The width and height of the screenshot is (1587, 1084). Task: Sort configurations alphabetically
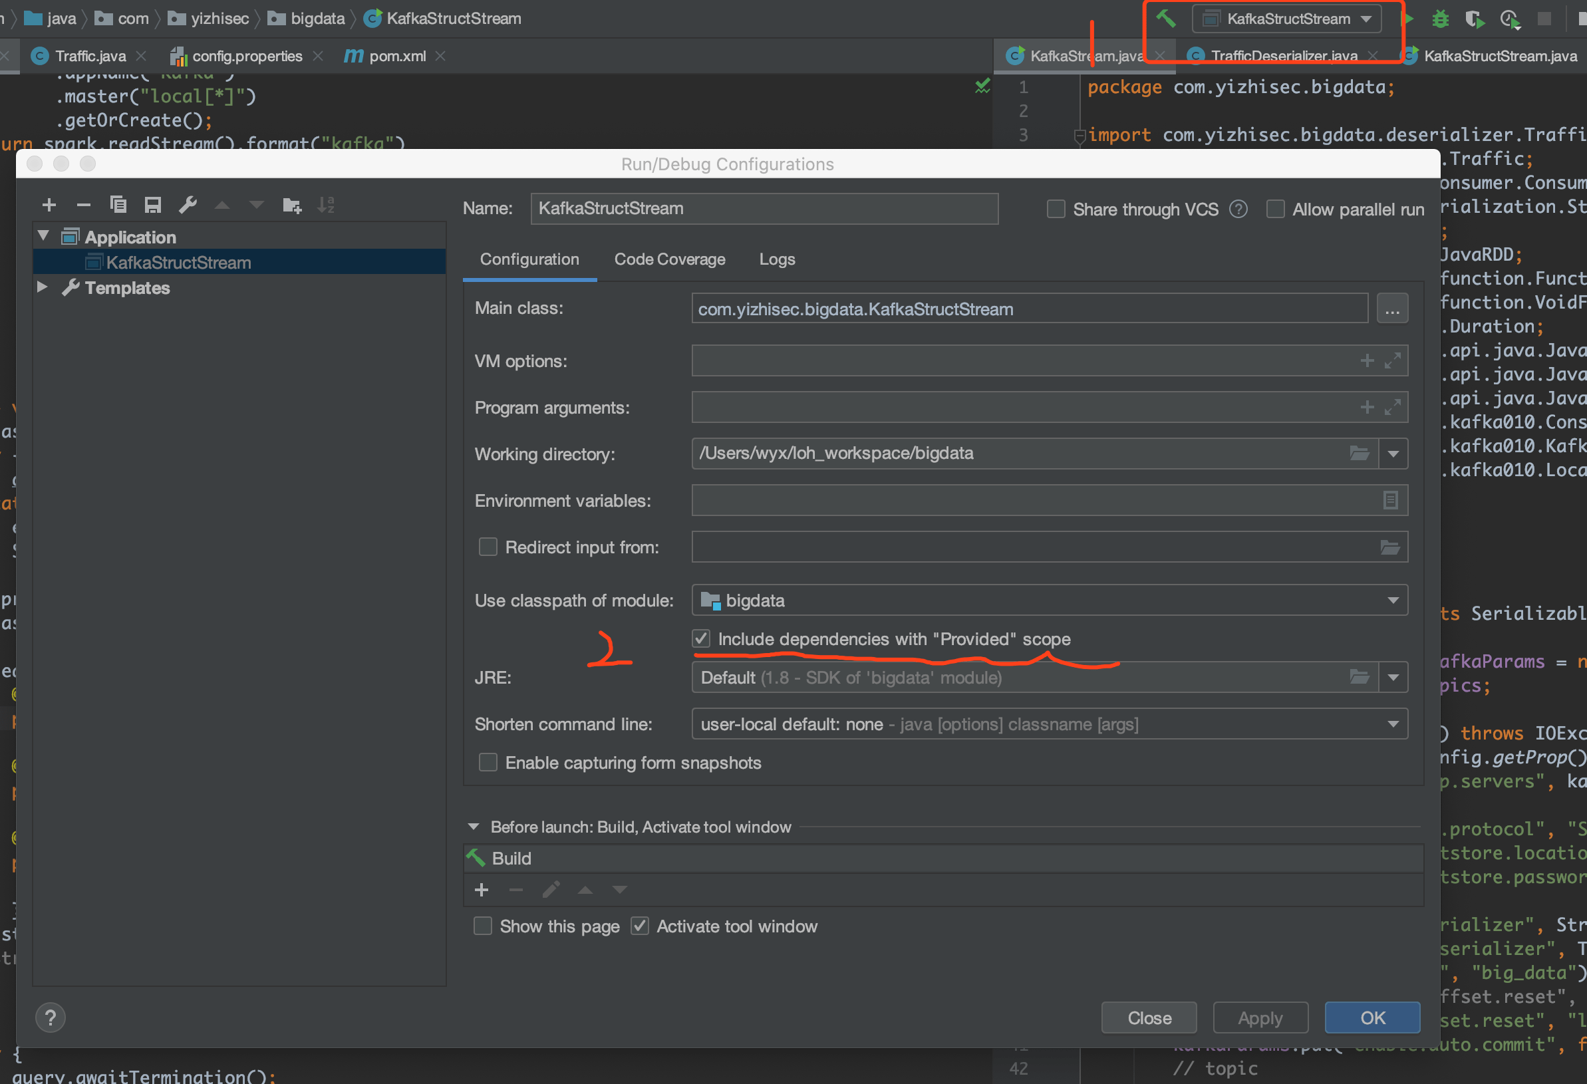click(x=327, y=204)
